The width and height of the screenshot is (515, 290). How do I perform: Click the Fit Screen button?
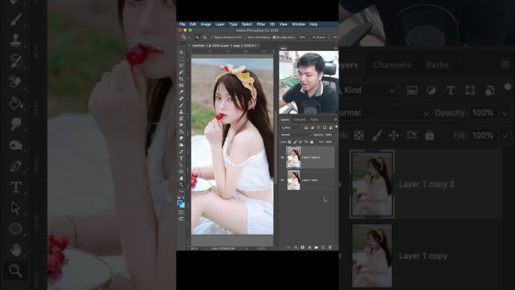point(319,38)
